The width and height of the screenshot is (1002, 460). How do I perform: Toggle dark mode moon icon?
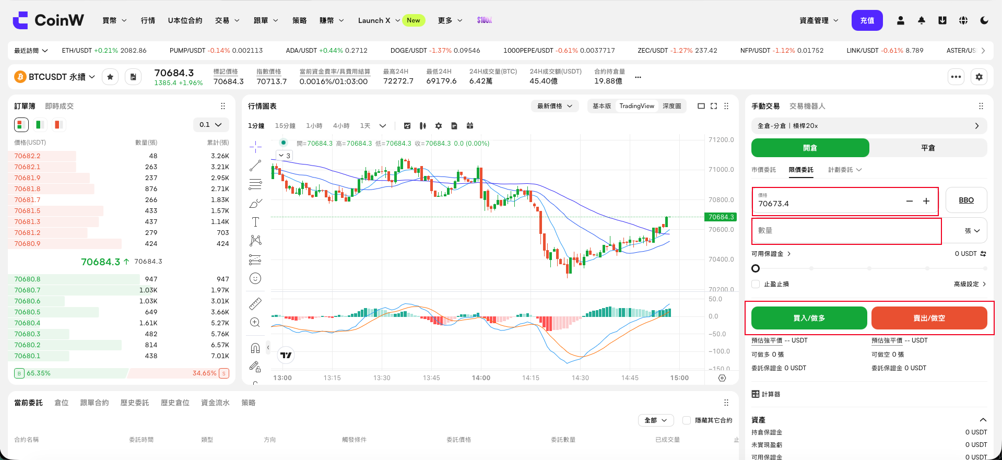coord(984,20)
